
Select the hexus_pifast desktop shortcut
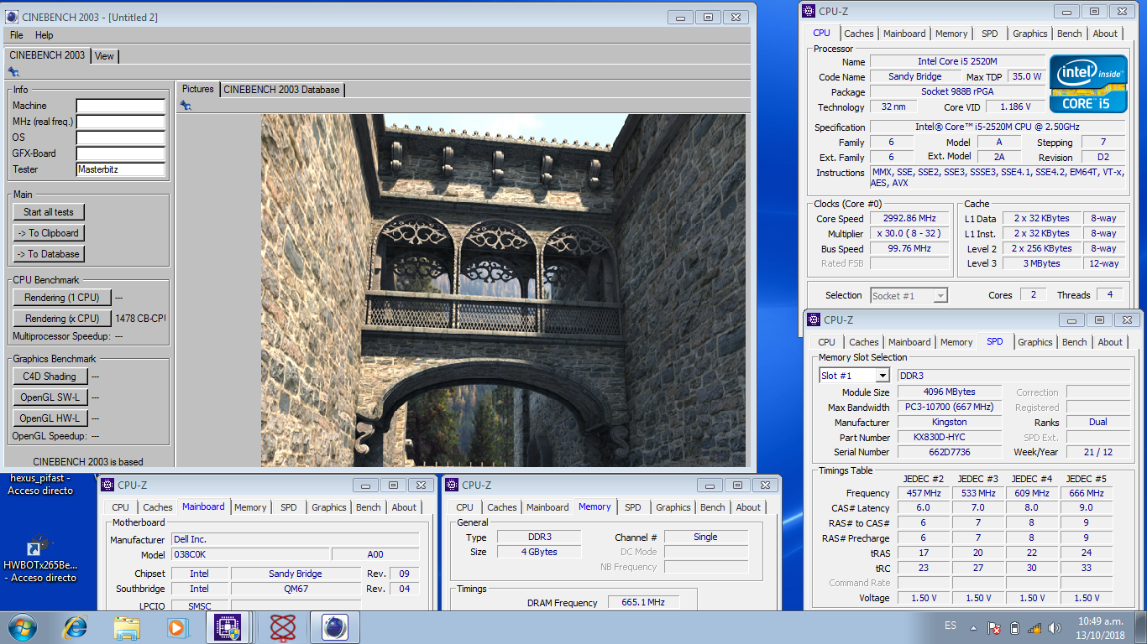40,485
